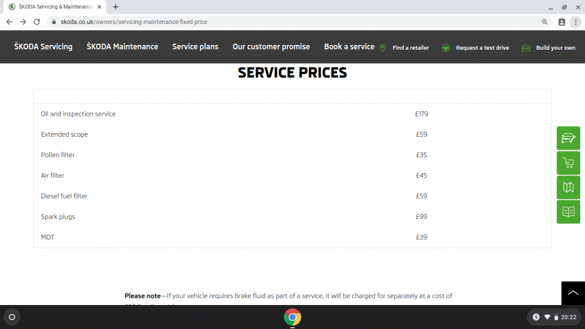585x329 pixels.
Task: Click the Extended scope row label
Action: 64,134
